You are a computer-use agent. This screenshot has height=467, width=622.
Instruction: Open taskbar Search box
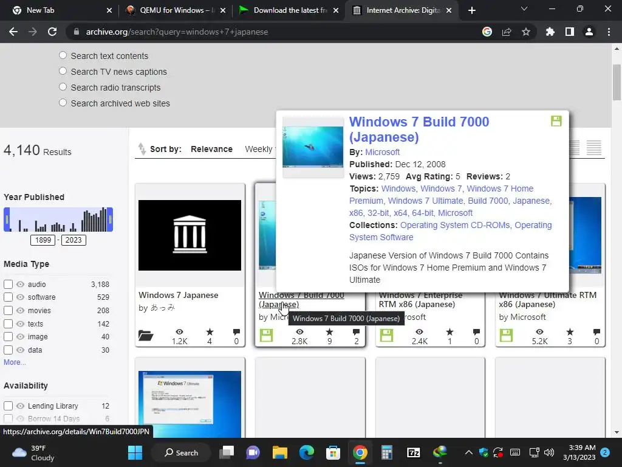point(182,452)
